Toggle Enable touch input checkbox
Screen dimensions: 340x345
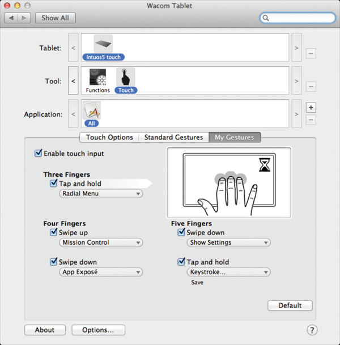click(39, 153)
